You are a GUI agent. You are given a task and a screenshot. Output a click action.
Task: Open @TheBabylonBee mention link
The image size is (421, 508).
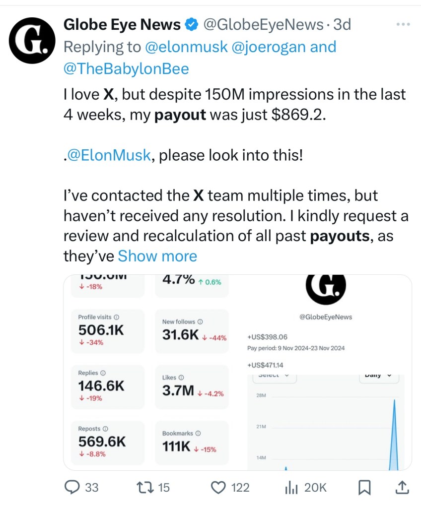pyautogui.click(x=126, y=69)
